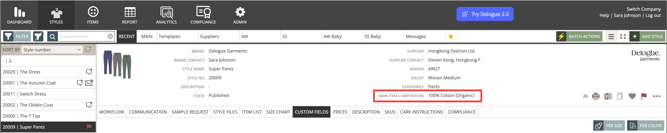Switch to list view of styles
667x133 pixels.
click(x=611, y=36)
